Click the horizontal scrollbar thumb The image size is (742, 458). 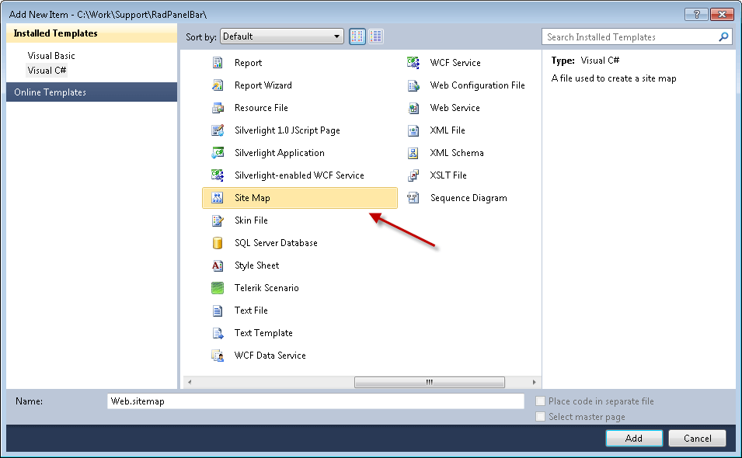coord(429,382)
